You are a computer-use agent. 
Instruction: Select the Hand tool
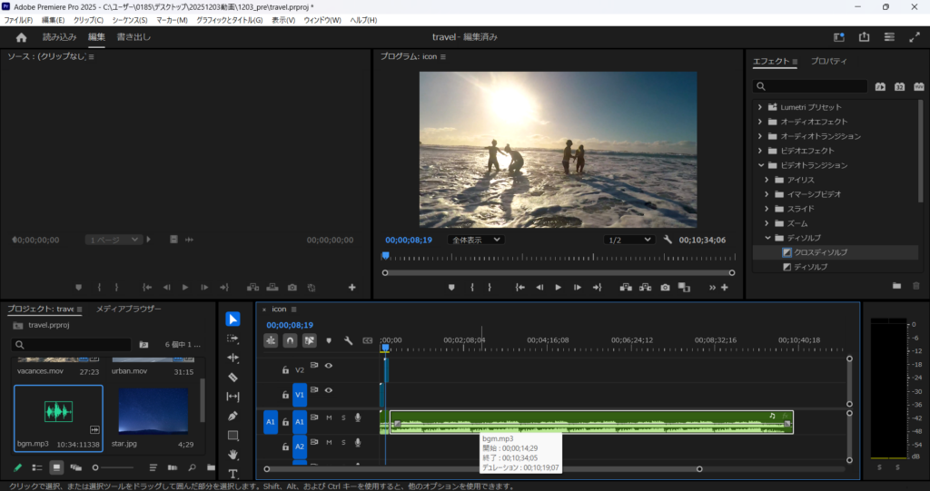click(x=232, y=454)
